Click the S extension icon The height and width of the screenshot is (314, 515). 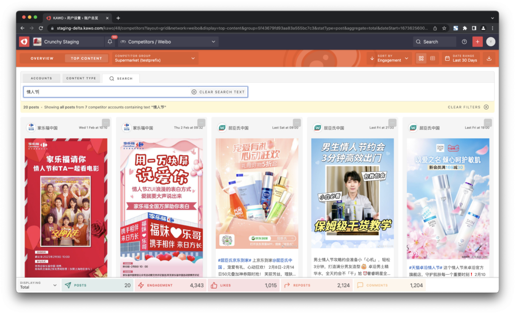pyautogui.click(x=456, y=28)
